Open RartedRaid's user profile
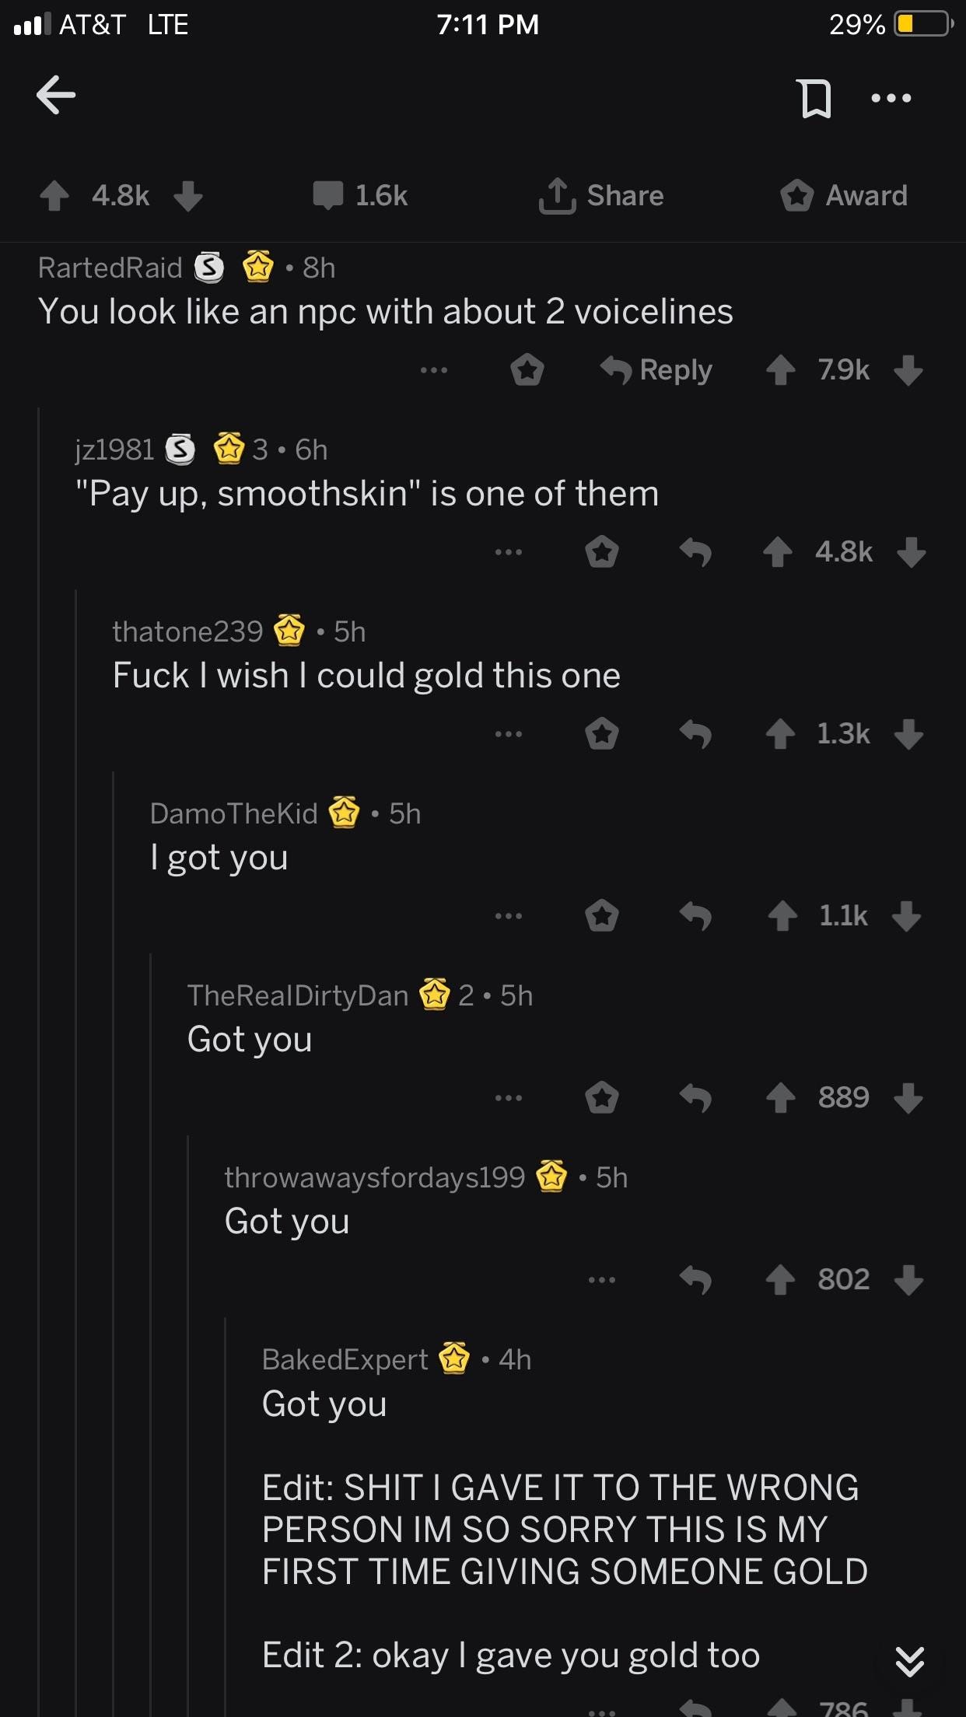 coord(110,268)
